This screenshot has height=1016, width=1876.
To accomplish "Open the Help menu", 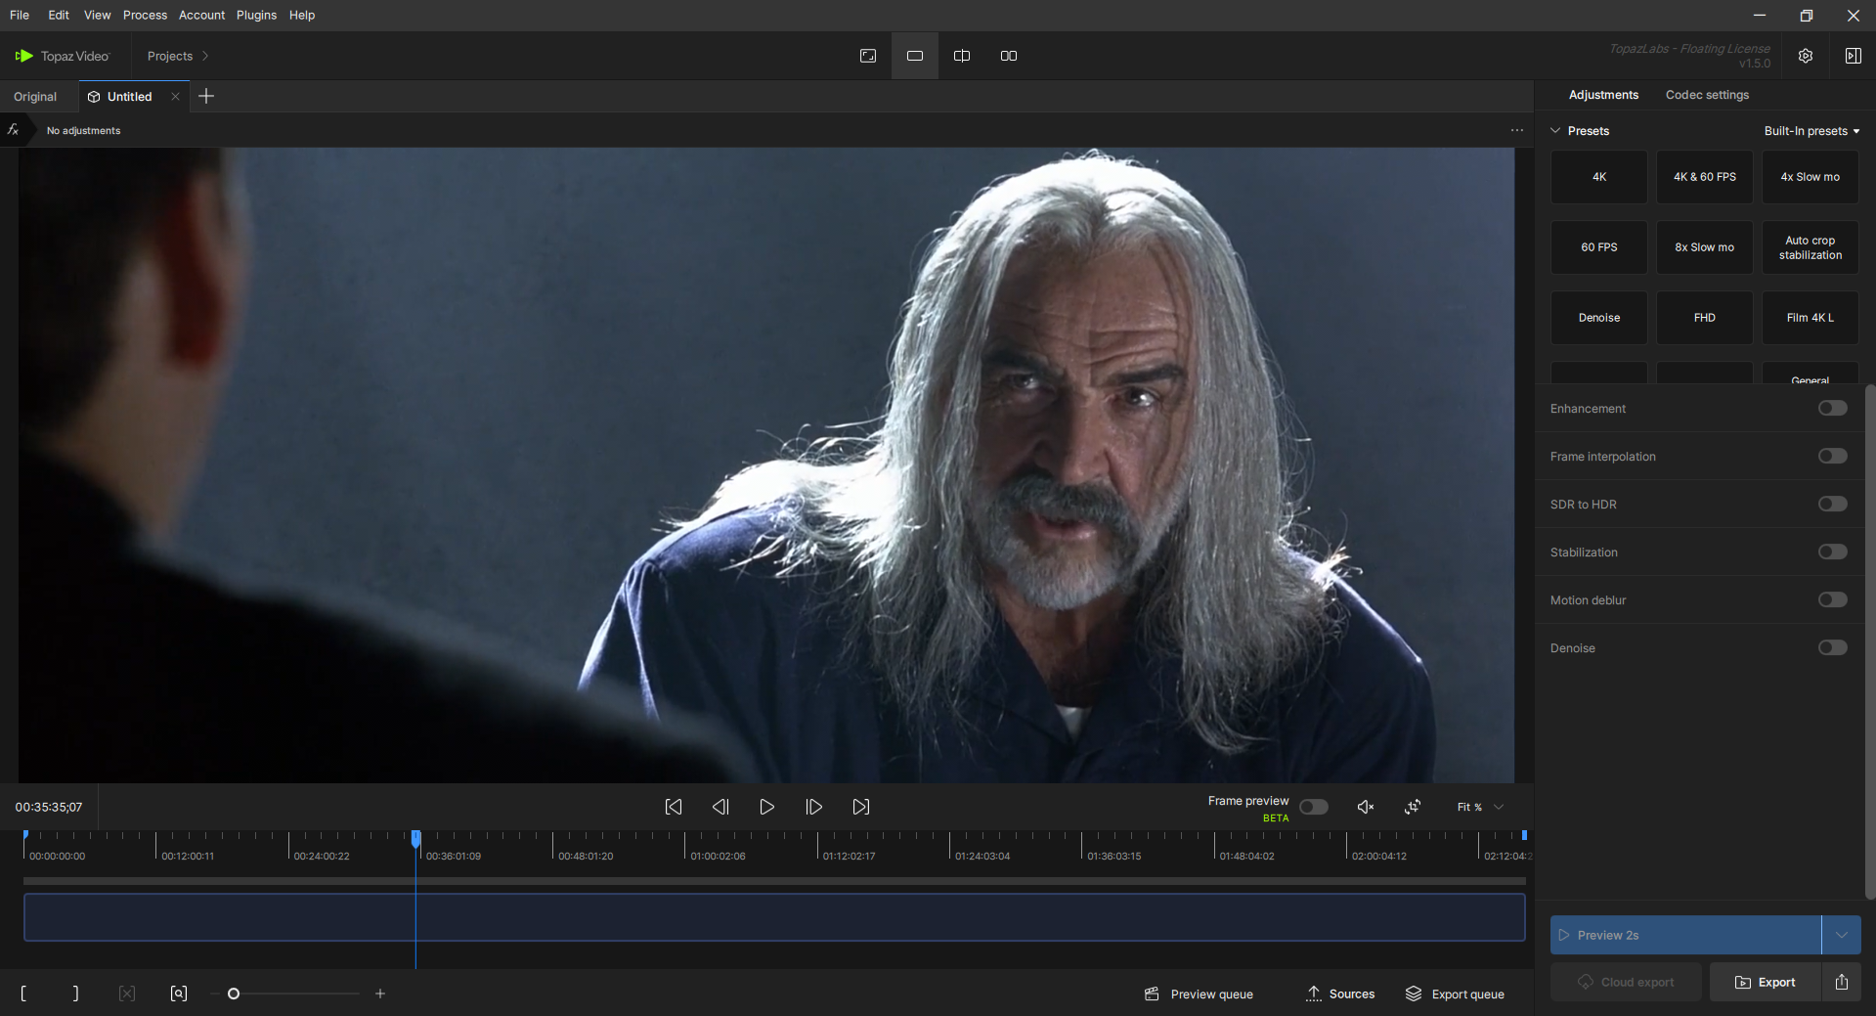I will [302, 15].
